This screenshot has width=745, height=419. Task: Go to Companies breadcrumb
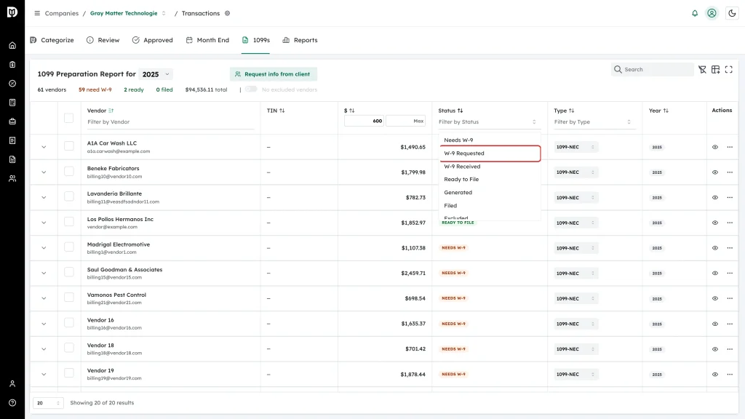61,13
